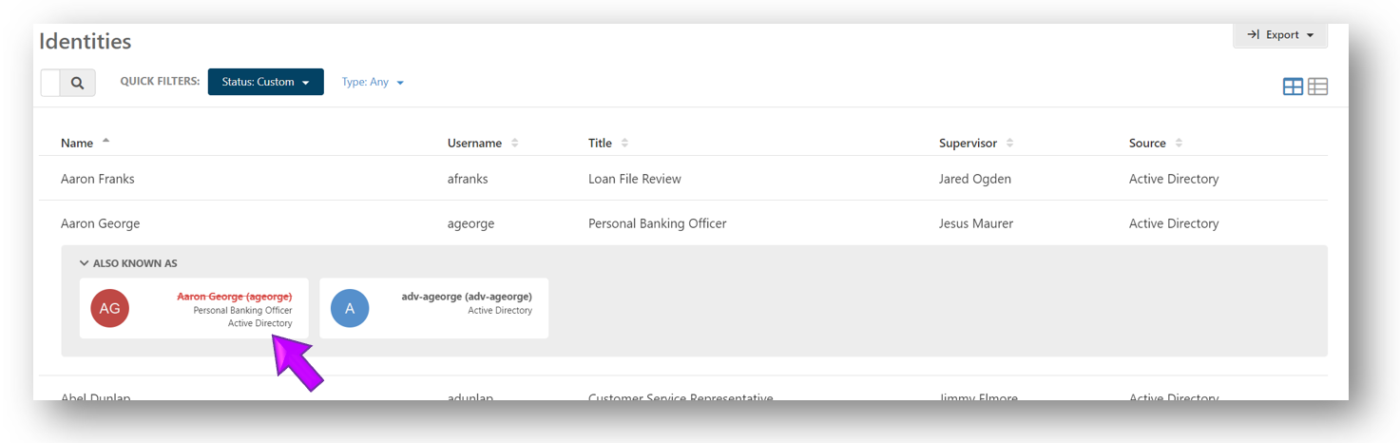
Task: Sort by Title column sort icon
Action: (x=624, y=144)
